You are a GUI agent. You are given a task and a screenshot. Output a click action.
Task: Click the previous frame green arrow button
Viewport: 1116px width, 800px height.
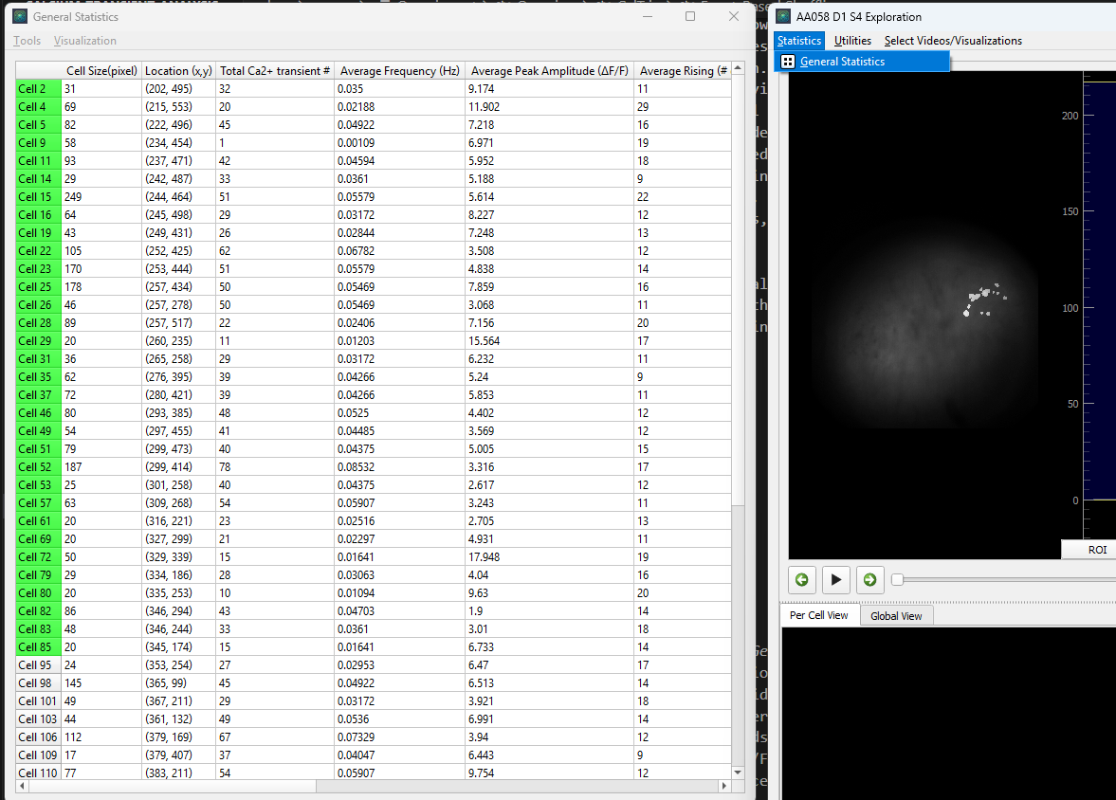click(x=801, y=579)
